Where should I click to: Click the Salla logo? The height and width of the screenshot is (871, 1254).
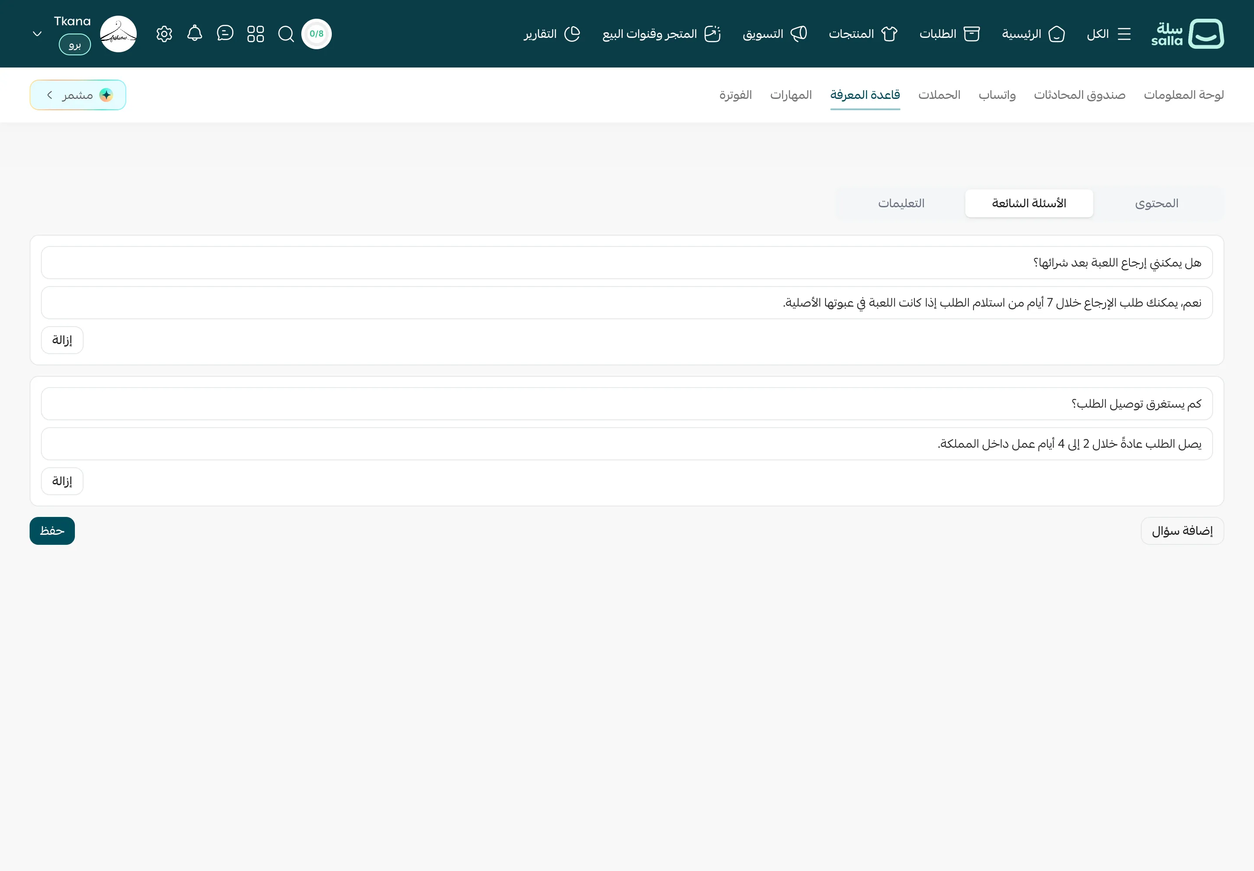pos(1187,34)
